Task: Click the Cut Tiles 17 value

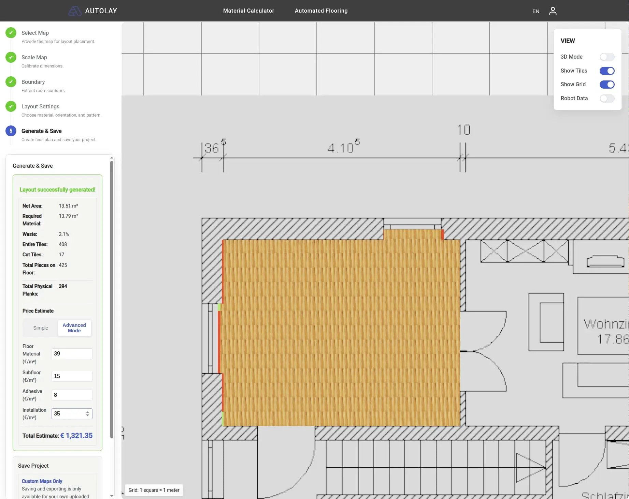Action: tap(61, 255)
